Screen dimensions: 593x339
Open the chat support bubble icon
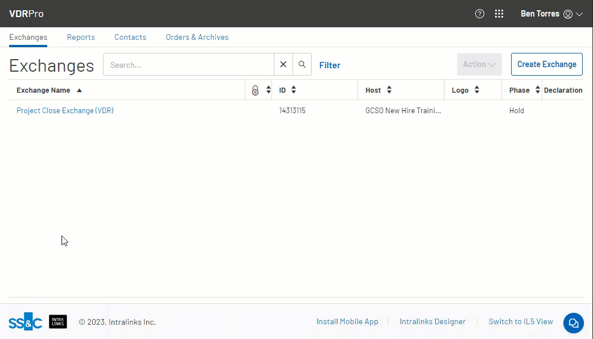574,323
